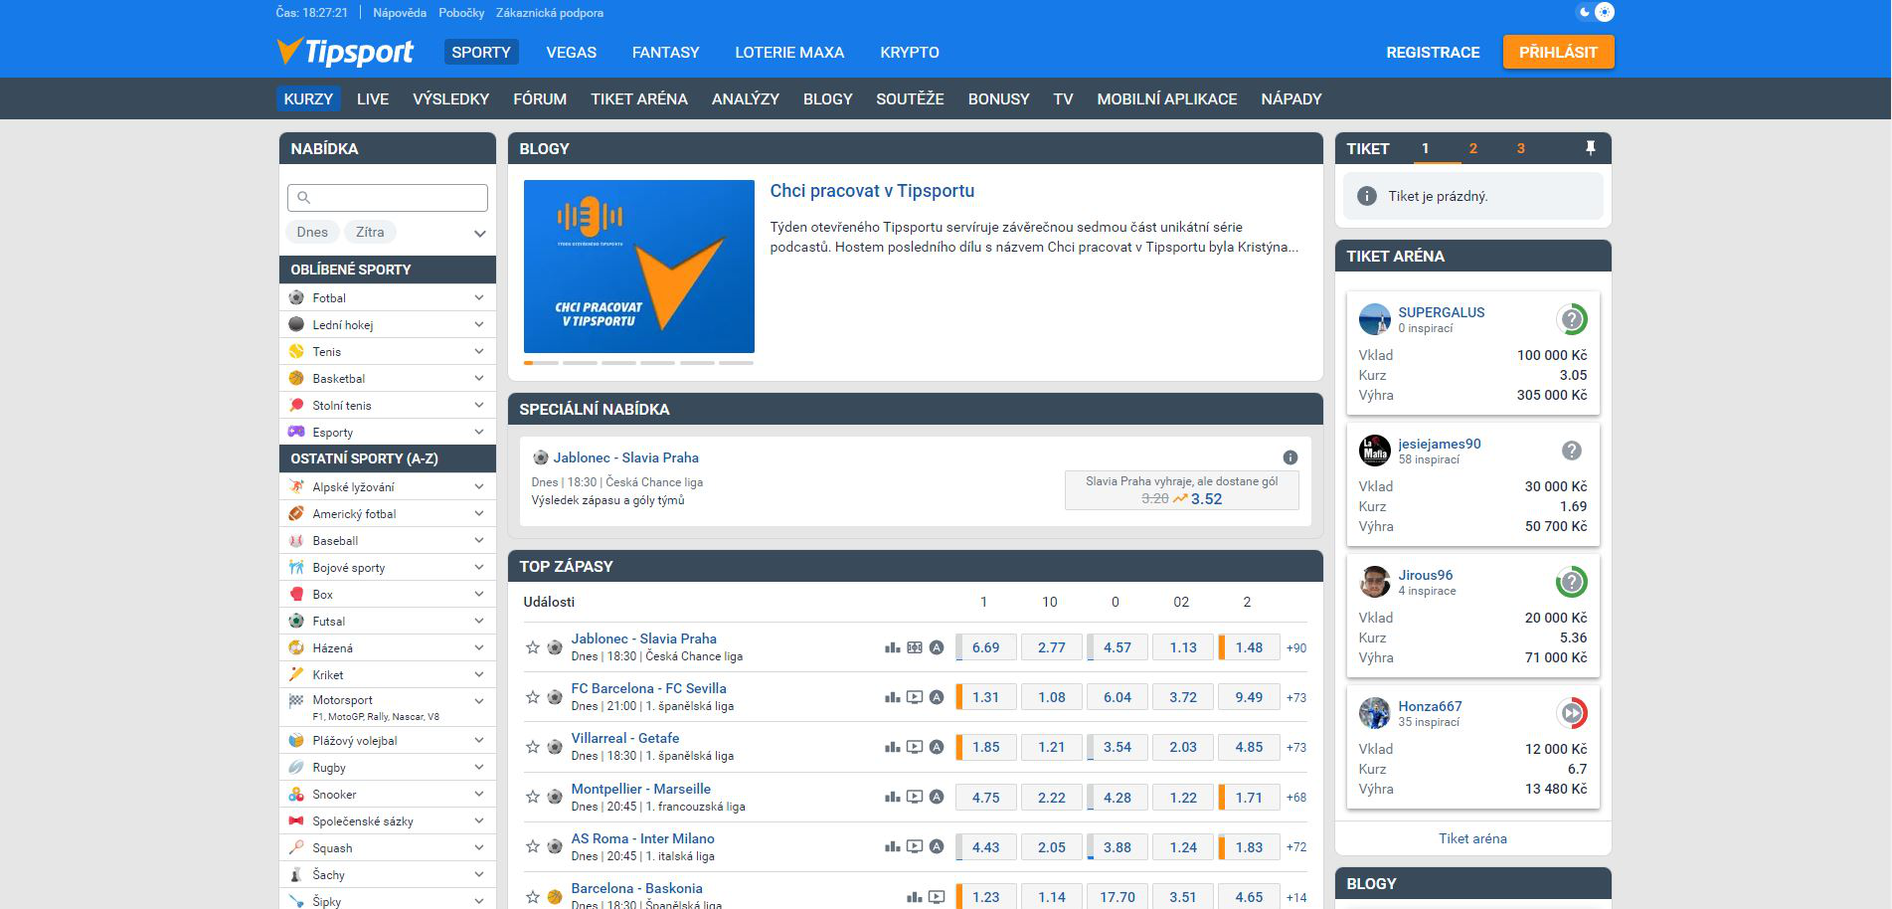This screenshot has width=1892, height=909.
Task: Open TV stream icon for Montpellier - Marseille
Action: coord(915,797)
